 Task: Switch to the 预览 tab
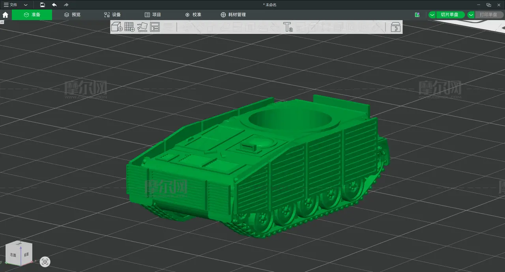72,15
